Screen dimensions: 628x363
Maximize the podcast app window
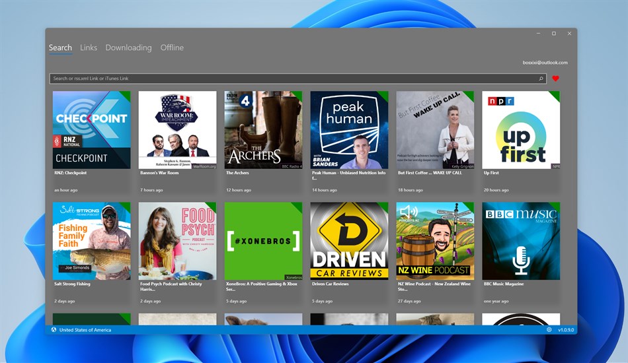pyautogui.click(x=554, y=34)
